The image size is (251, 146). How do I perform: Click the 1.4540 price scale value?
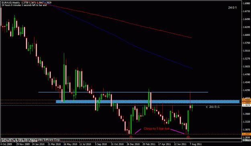pyautogui.click(x=247, y=82)
